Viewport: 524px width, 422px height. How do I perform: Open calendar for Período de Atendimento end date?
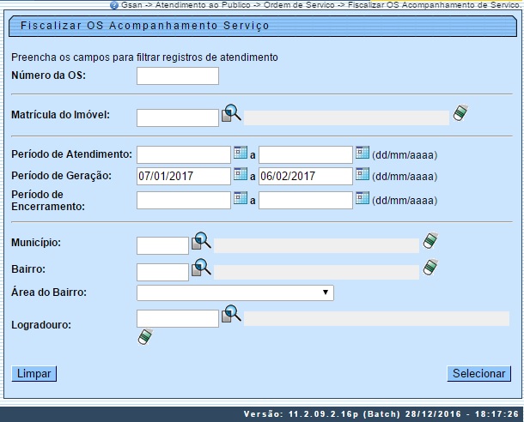click(x=363, y=152)
